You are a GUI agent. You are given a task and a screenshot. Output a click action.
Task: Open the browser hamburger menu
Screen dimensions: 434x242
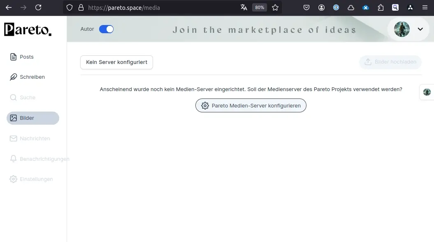425,7
